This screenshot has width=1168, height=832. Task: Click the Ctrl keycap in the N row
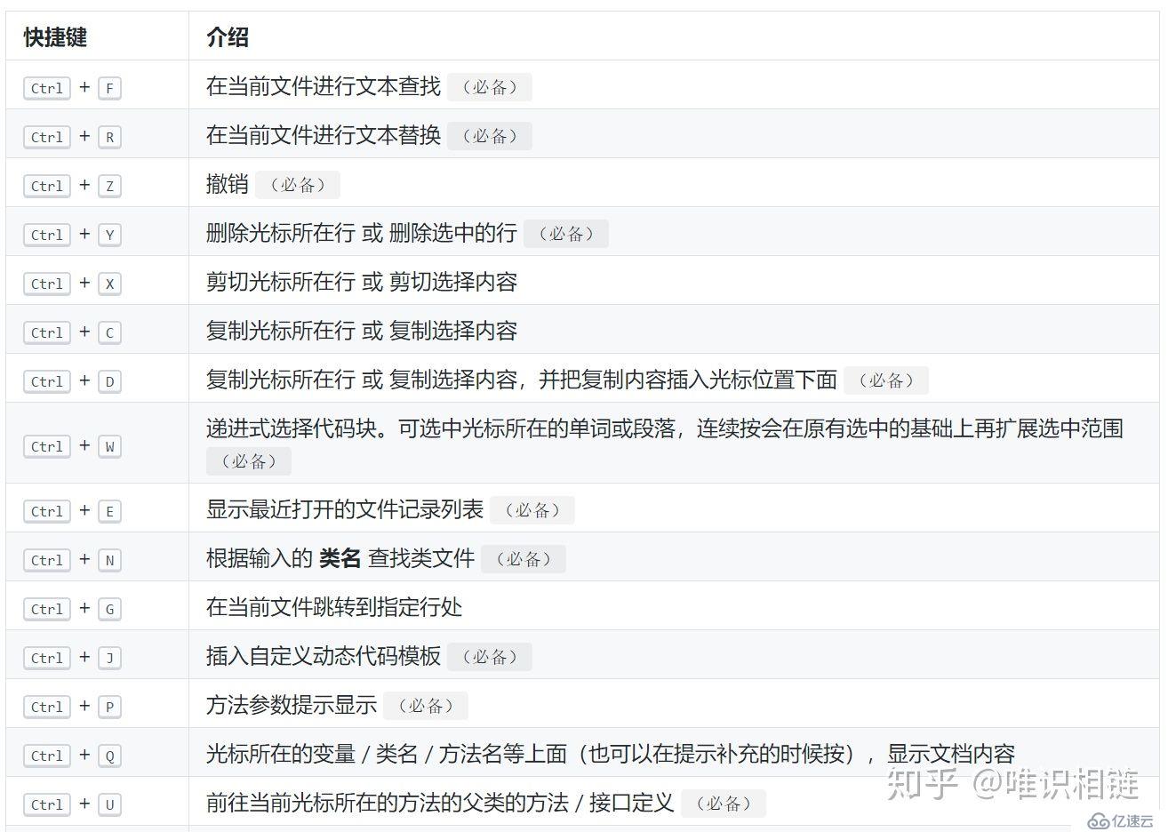(47, 560)
